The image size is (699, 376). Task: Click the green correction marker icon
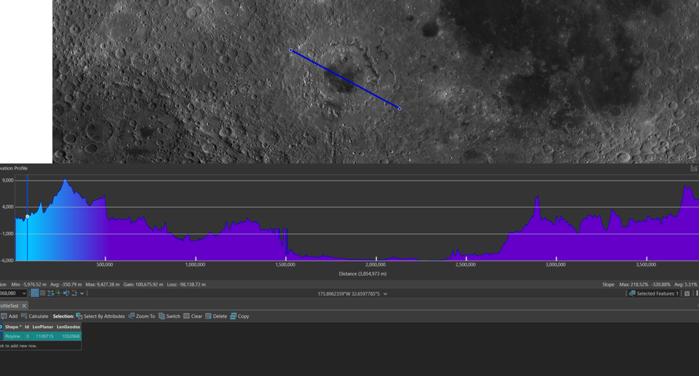coord(58,293)
